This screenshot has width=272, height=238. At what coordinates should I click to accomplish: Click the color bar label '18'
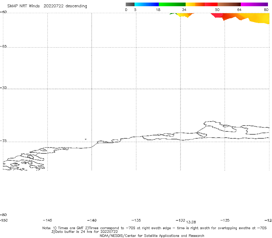click(158, 10)
